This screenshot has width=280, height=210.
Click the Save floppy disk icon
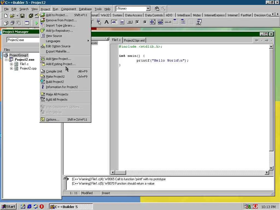point(22,16)
